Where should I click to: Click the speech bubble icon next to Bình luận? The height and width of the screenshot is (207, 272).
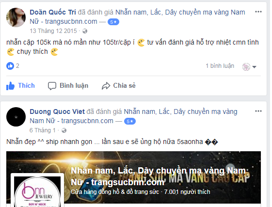pyautogui.click(x=52, y=86)
